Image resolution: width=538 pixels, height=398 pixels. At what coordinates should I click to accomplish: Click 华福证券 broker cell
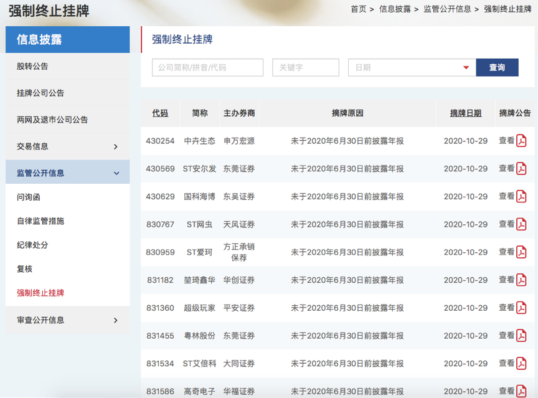click(239, 391)
